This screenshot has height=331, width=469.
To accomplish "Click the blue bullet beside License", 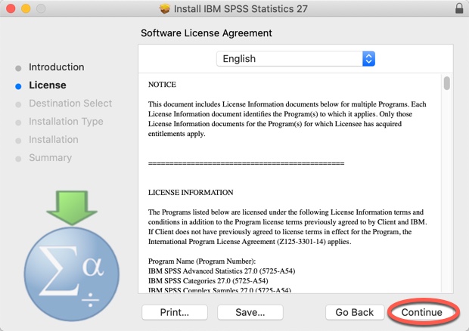I will (18, 86).
